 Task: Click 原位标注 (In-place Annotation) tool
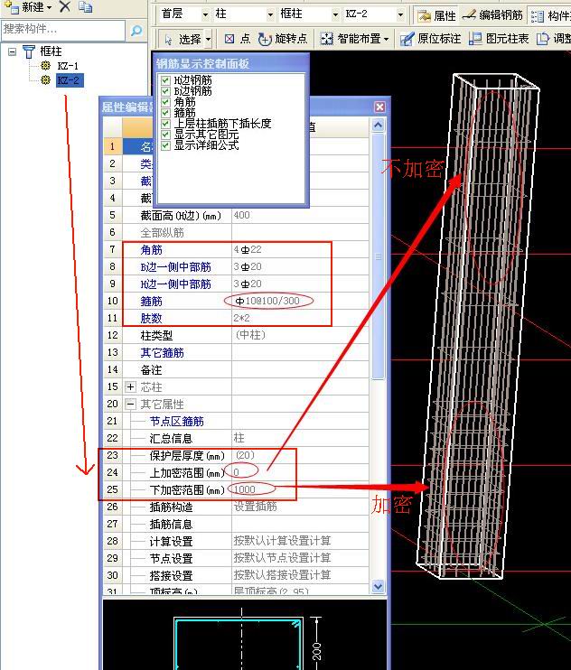[430, 39]
